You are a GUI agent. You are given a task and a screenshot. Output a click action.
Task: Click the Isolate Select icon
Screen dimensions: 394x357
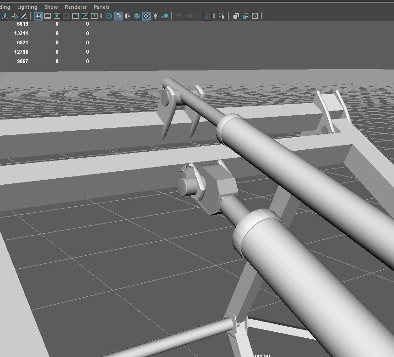(222, 16)
